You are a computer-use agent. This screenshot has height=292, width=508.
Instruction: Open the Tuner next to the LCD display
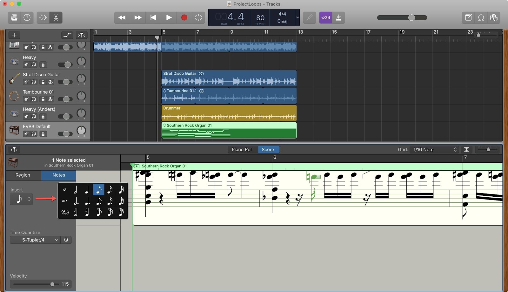309,17
